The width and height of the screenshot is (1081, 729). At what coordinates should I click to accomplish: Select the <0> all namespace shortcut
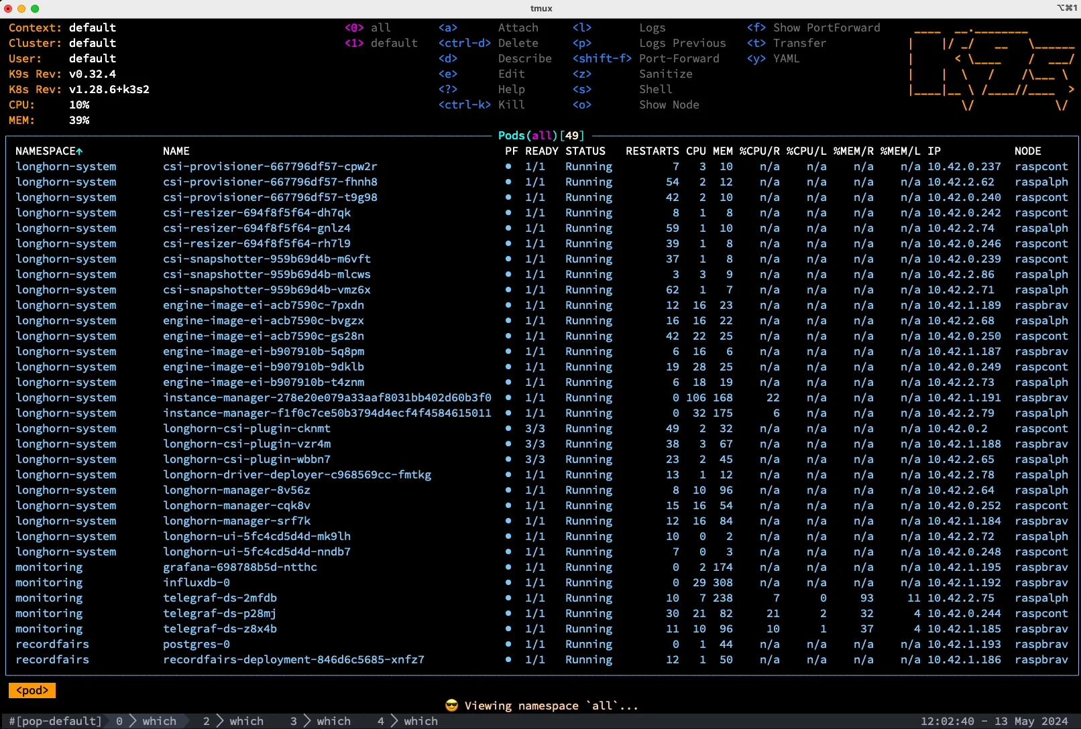[x=367, y=27]
